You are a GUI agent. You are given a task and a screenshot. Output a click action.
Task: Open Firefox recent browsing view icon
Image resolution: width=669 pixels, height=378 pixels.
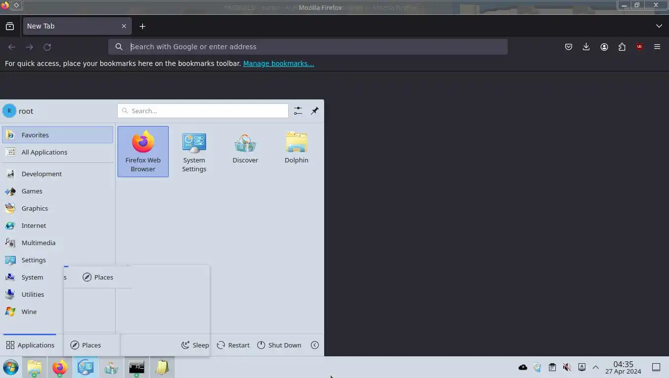point(10,26)
